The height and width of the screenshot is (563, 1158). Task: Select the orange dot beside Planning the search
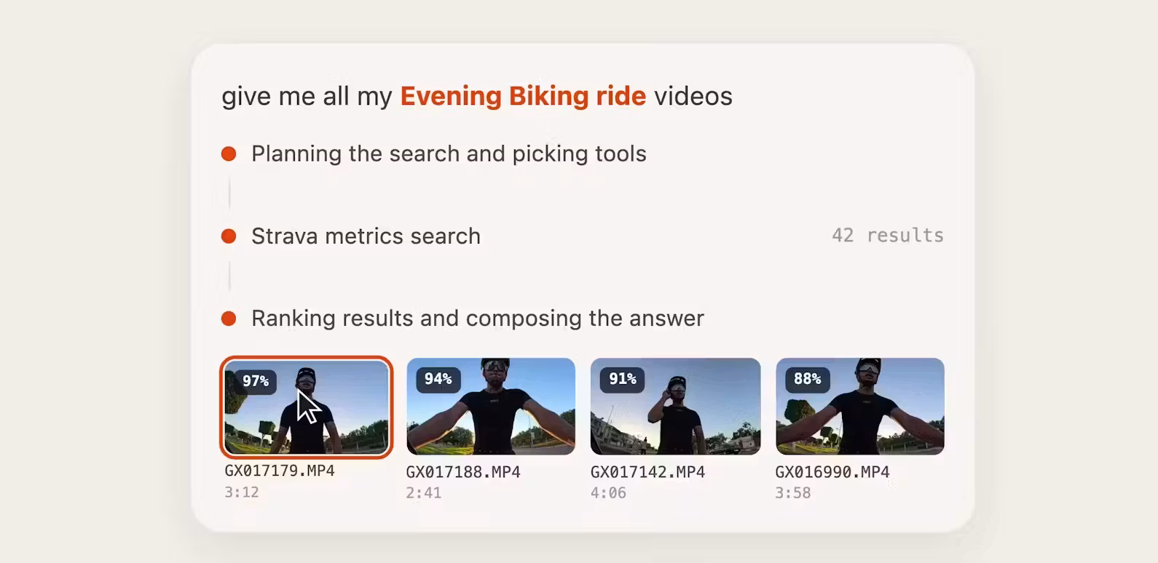coord(229,154)
